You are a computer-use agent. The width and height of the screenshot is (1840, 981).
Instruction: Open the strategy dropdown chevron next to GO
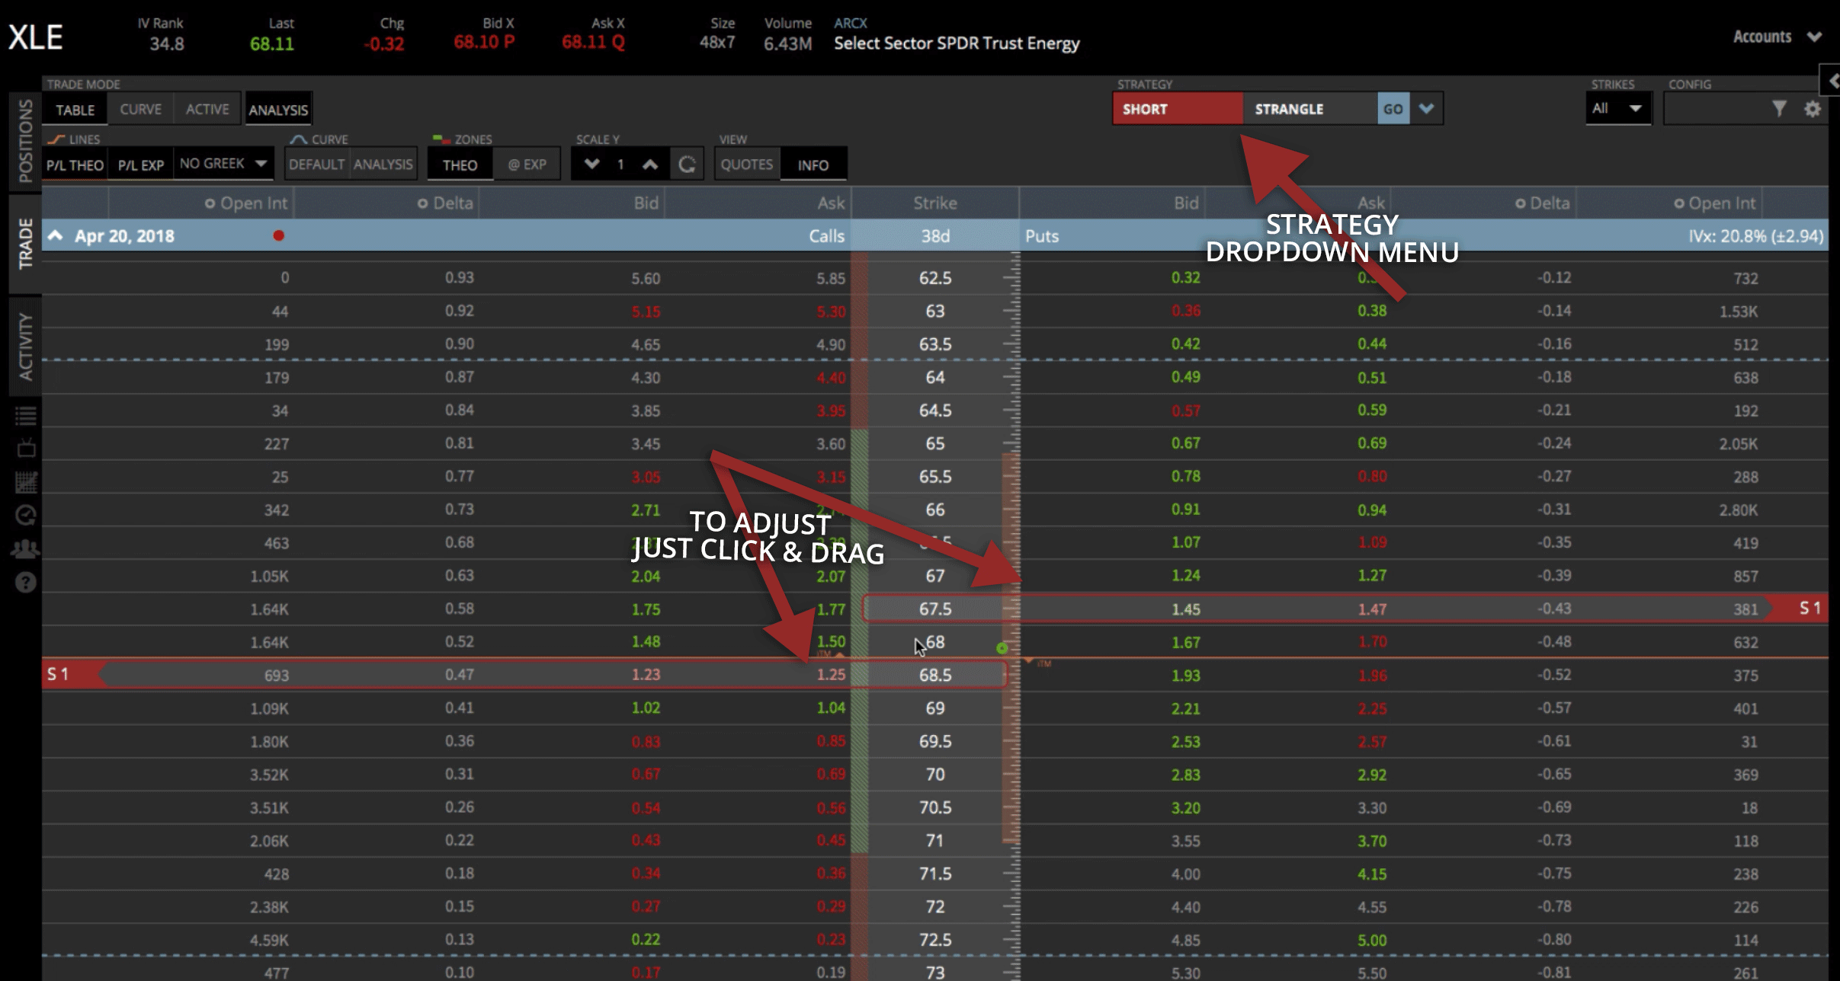1427,109
